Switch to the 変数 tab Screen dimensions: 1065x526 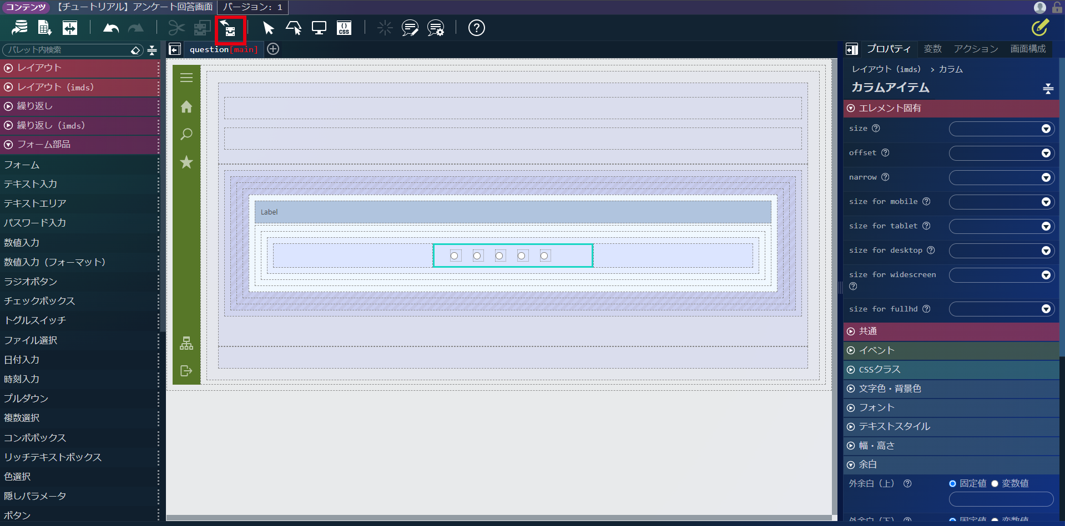[x=932, y=49]
